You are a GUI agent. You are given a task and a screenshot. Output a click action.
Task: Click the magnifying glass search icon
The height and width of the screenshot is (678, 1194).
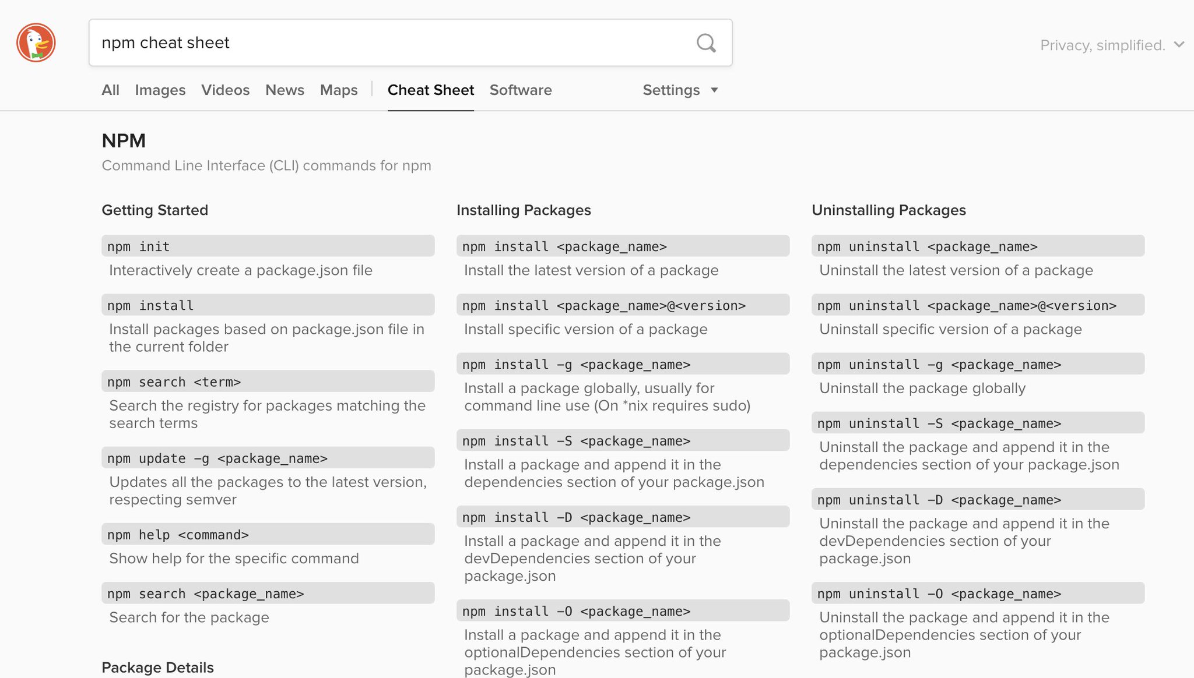click(x=706, y=43)
